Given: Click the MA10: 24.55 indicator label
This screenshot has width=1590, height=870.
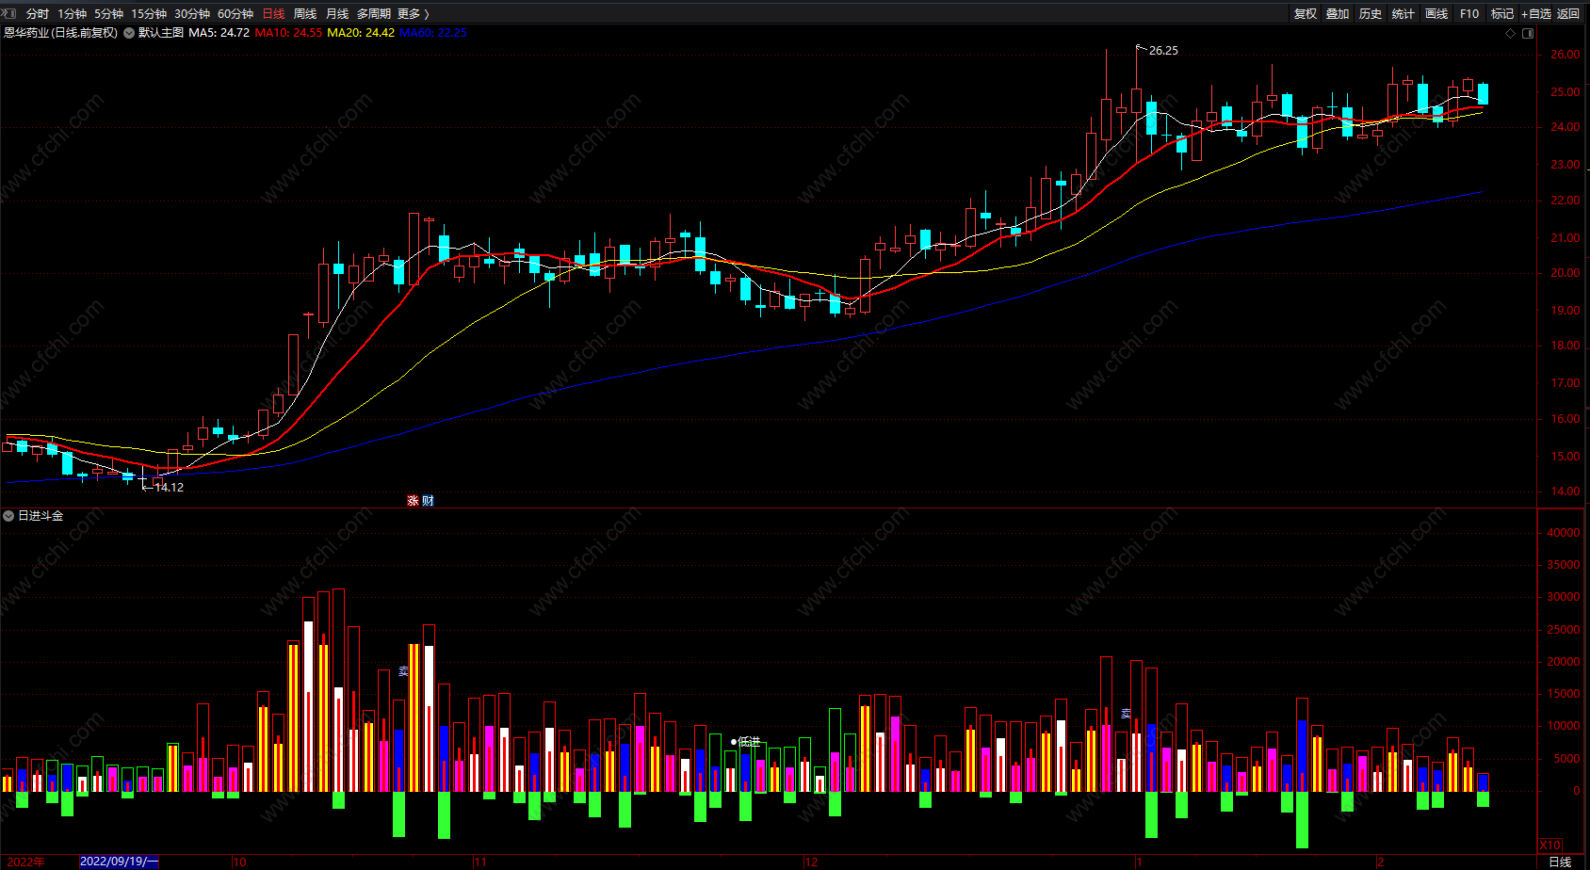Looking at the screenshot, I should coord(288,33).
